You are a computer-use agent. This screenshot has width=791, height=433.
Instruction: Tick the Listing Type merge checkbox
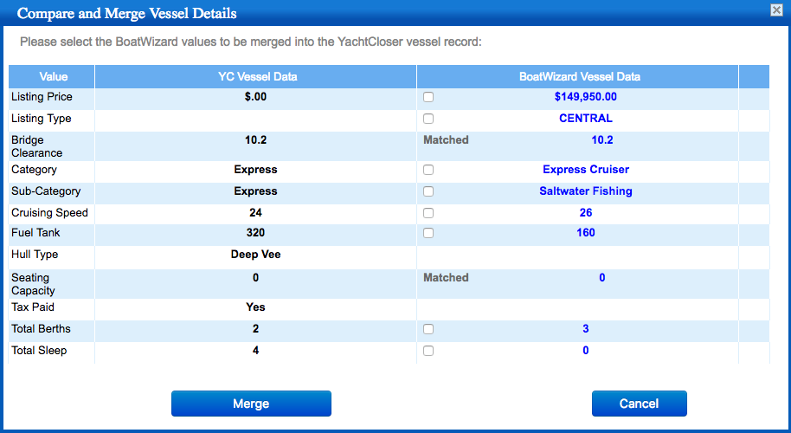coord(428,119)
